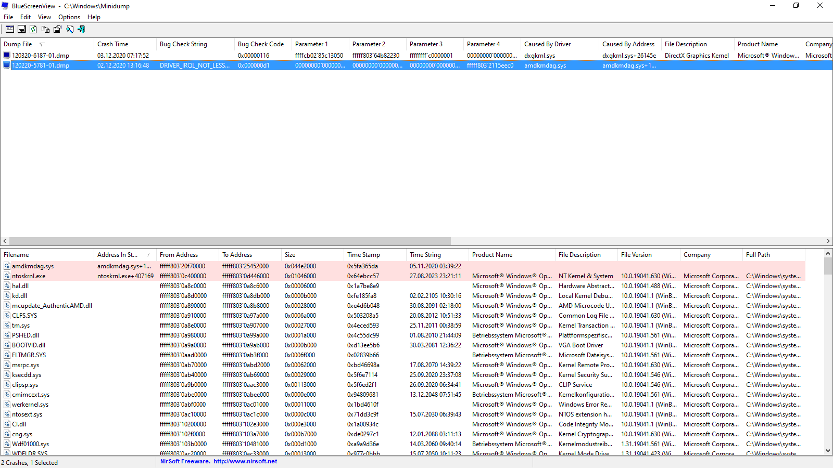Click the file icon beside CLFS.SYS
The image size is (833, 468).
tap(7, 316)
